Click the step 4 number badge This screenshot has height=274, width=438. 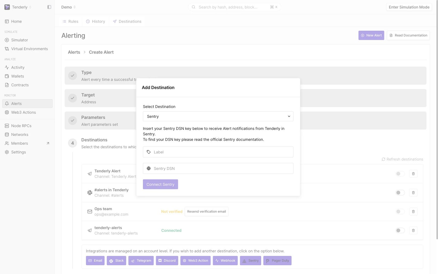tap(73, 143)
